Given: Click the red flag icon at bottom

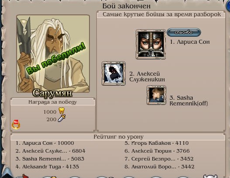Looking at the screenshot, I should pos(24,176).
